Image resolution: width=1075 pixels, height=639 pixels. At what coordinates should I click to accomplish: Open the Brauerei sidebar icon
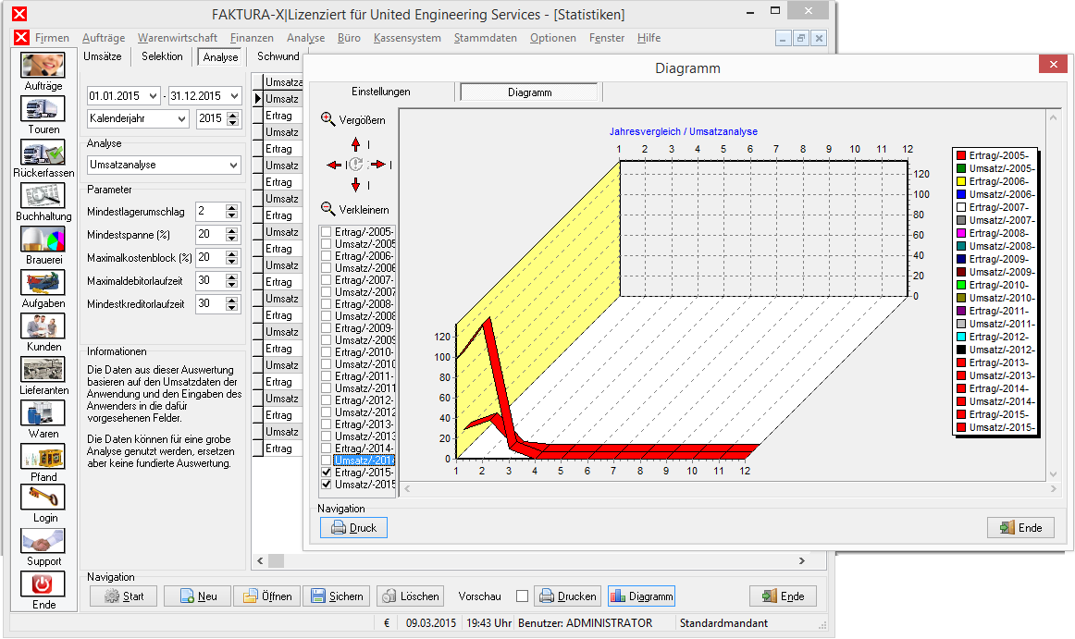coord(43,240)
